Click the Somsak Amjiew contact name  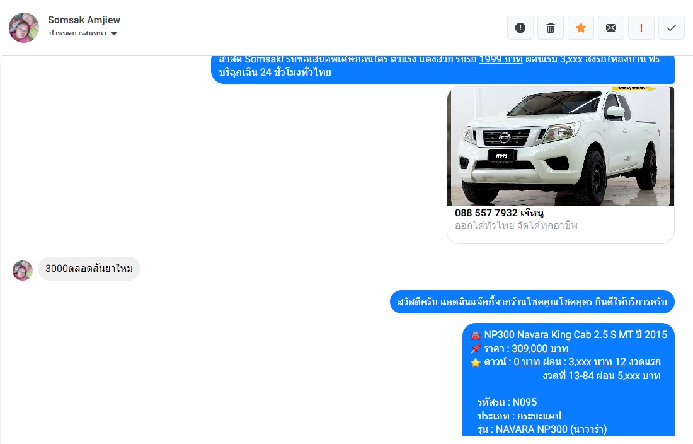[x=84, y=20]
